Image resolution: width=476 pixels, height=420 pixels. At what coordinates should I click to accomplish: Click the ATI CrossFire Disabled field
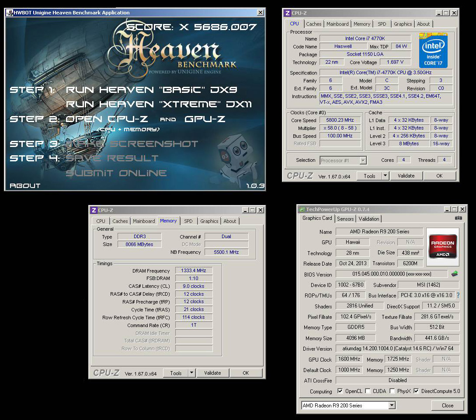coord(398,380)
